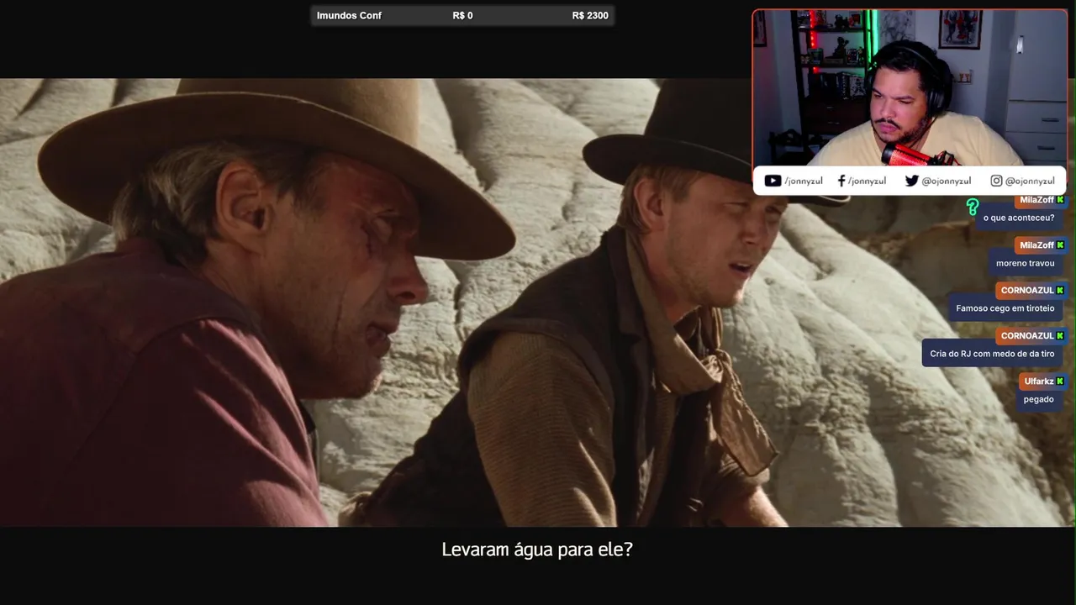Viewport: 1076px width, 605px height.
Task: Click Kick badge above 'Famoso cego em tiroteio'
Action: pyautogui.click(x=1060, y=291)
